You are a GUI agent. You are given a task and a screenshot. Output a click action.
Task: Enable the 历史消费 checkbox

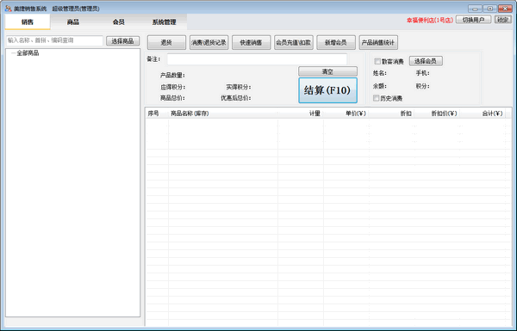[377, 98]
